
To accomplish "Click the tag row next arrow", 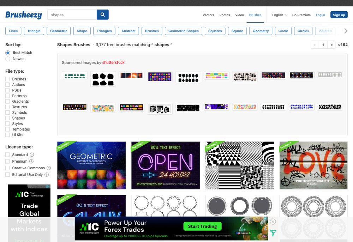I will [x=346, y=31].
